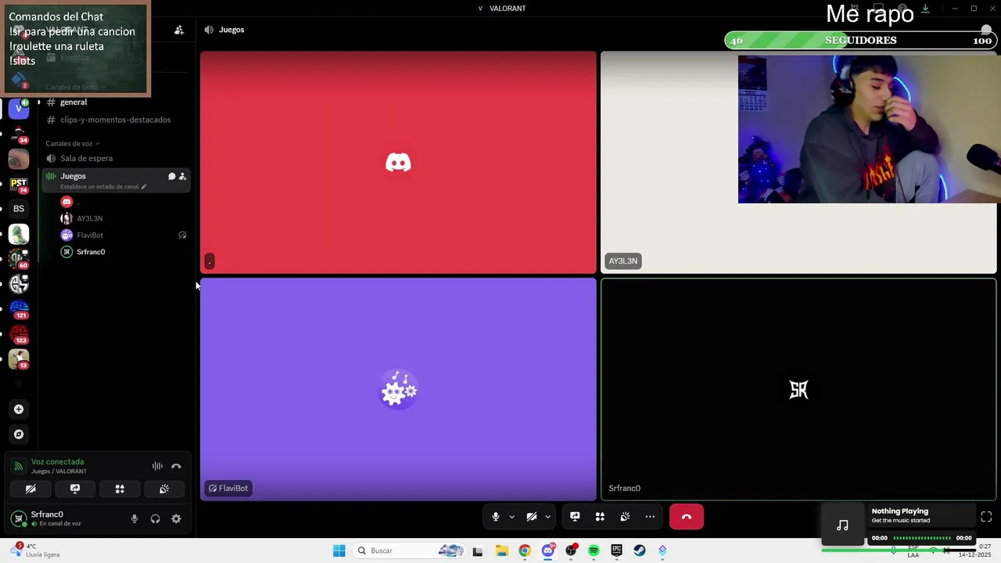1001x563 pixels.
Task: Open member invite icon at top
Action: click(179, 30)
